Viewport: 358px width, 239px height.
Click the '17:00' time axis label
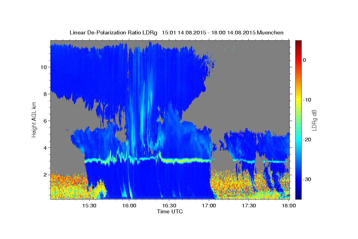point(209,206)
